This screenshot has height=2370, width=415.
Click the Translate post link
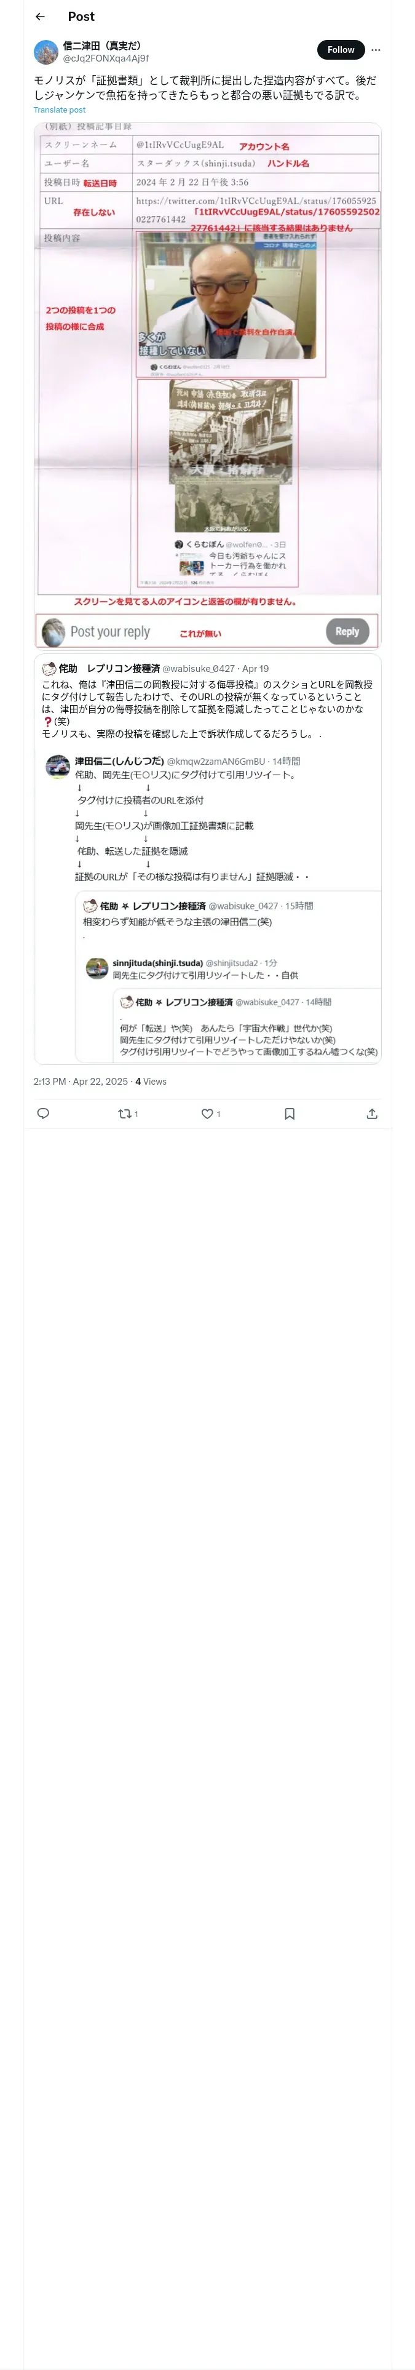(59, 110)
